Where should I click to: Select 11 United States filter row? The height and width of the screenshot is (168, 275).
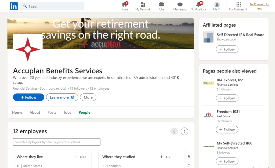pos(29,166)
